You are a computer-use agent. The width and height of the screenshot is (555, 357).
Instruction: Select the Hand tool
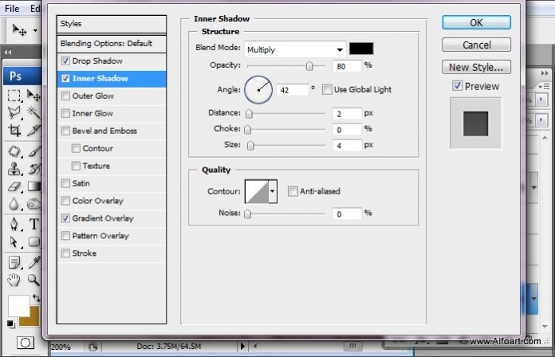coord(14,280)
